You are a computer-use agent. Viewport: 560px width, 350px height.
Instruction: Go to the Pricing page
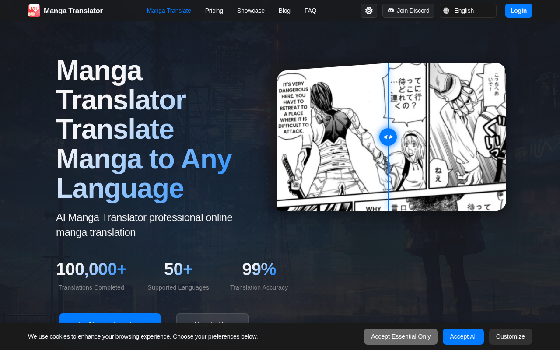tap(214, 10)
